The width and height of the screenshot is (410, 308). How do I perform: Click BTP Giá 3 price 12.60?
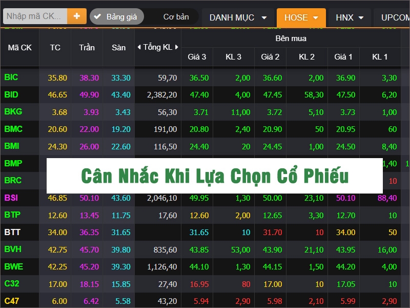199,215
